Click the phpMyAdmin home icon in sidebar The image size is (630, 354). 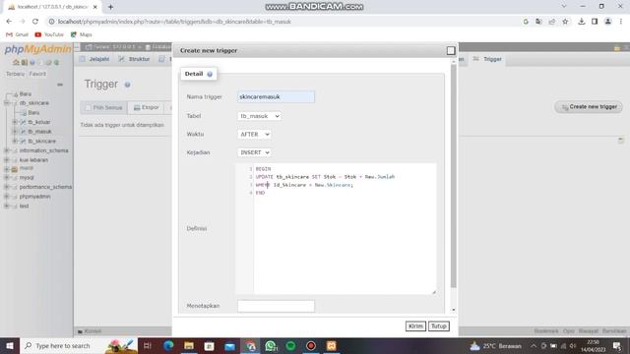[16, 62]
